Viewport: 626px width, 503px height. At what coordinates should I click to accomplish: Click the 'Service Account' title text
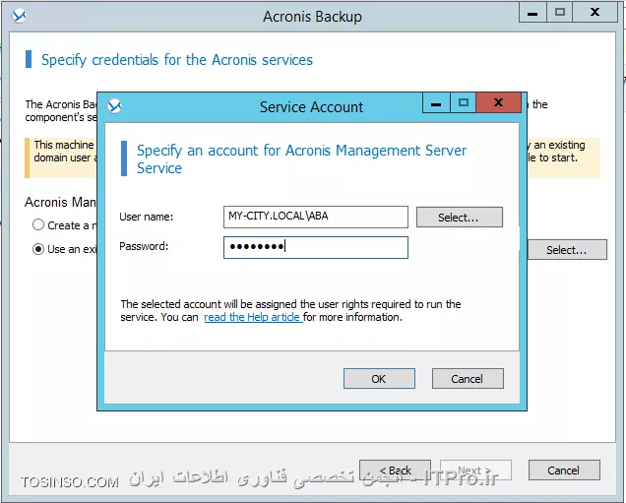point(311,107)
